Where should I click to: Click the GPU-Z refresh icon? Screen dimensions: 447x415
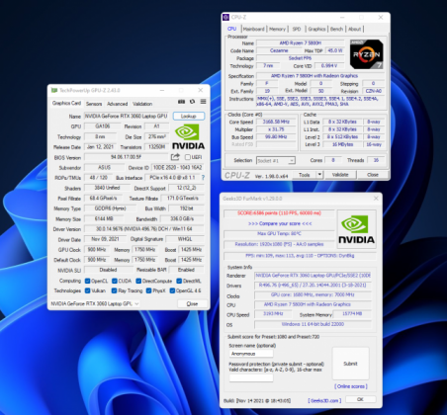click(192, 102)
